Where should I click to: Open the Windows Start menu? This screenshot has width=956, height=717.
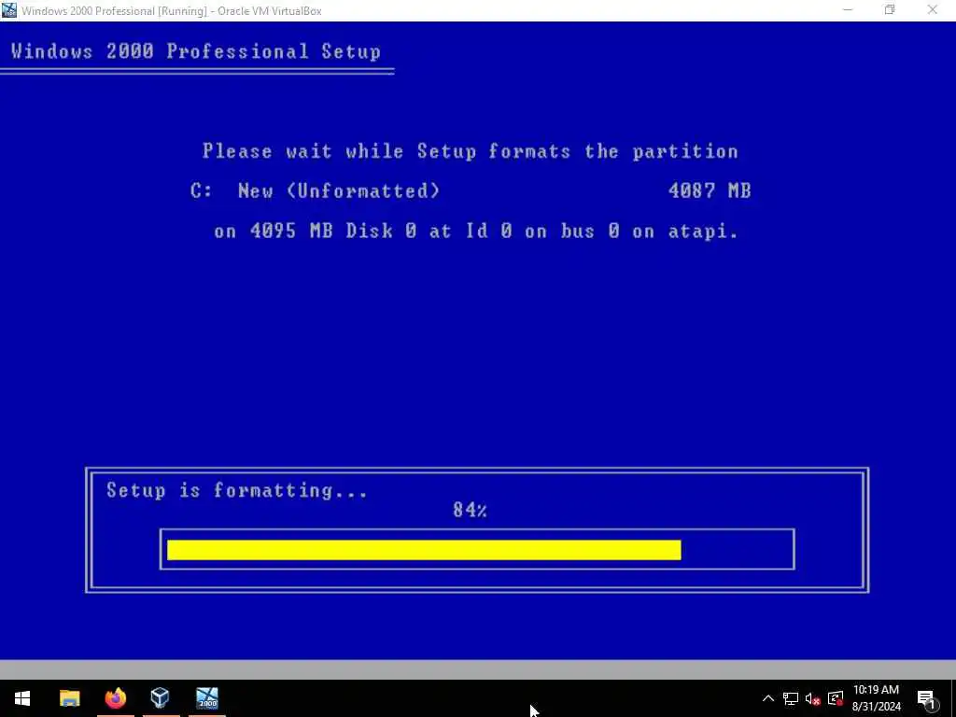22,698
